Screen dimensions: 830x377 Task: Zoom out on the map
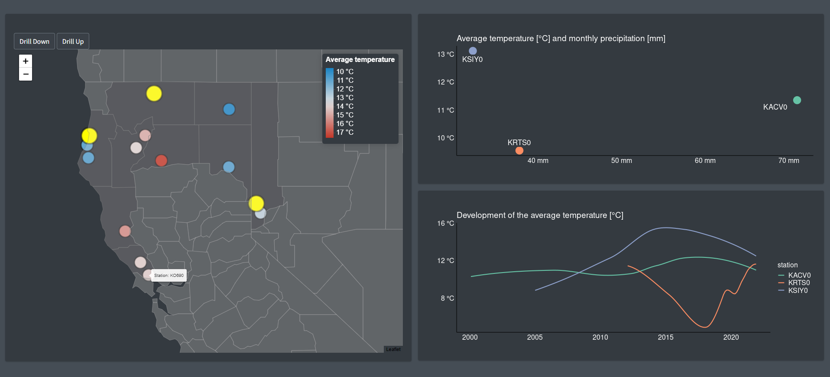26,75
